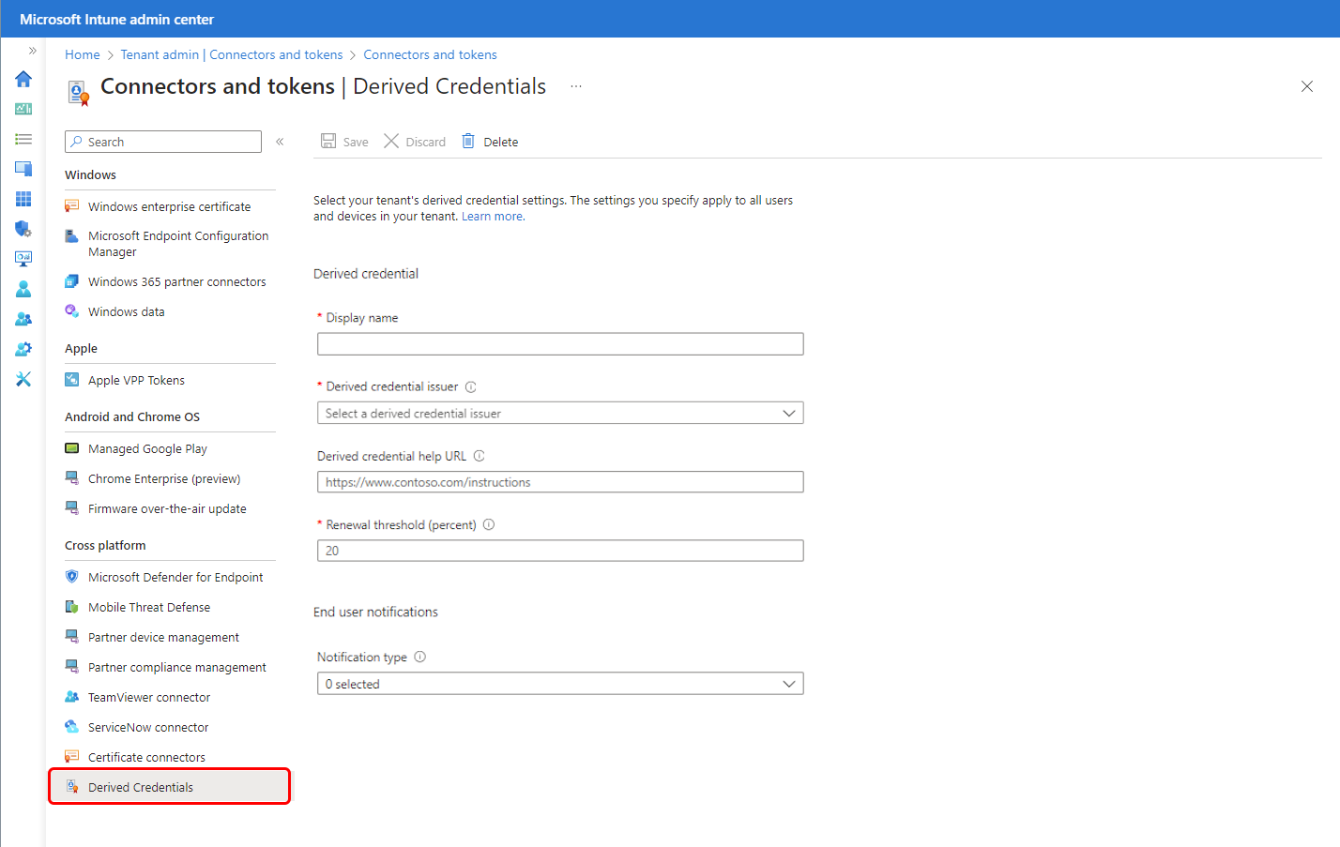Open the Troubleshooting tools icon
The width and height of the screenshot is (1340, 847).
coord(23,379)
